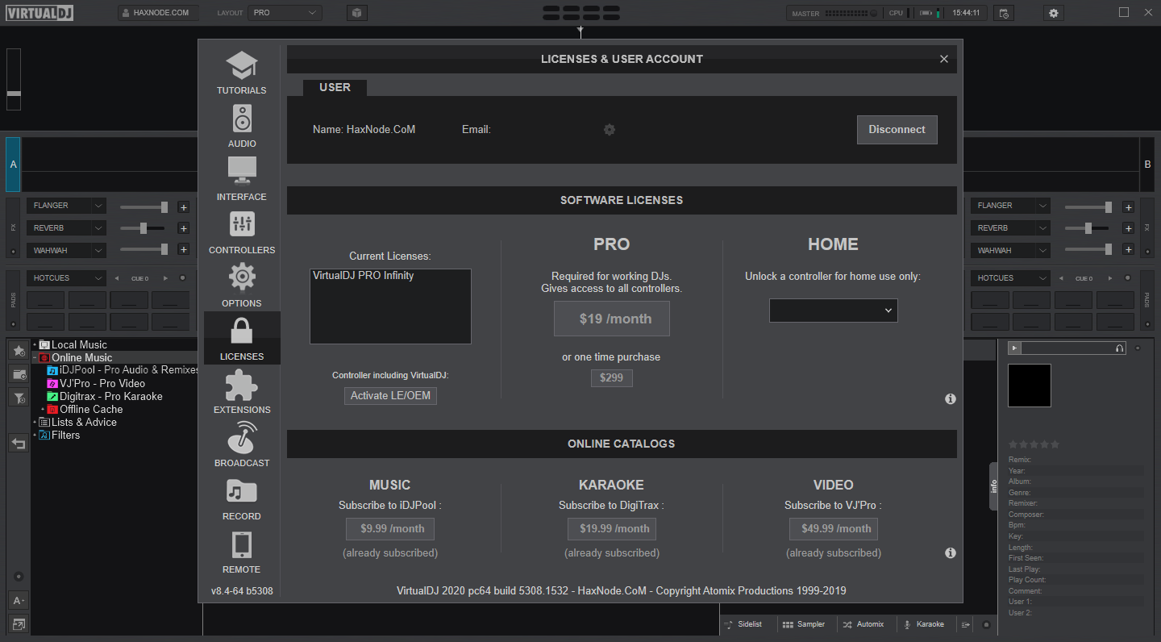Open the Sidelist panel
This screenshot has width=1161, height=642.
(743, 624)
